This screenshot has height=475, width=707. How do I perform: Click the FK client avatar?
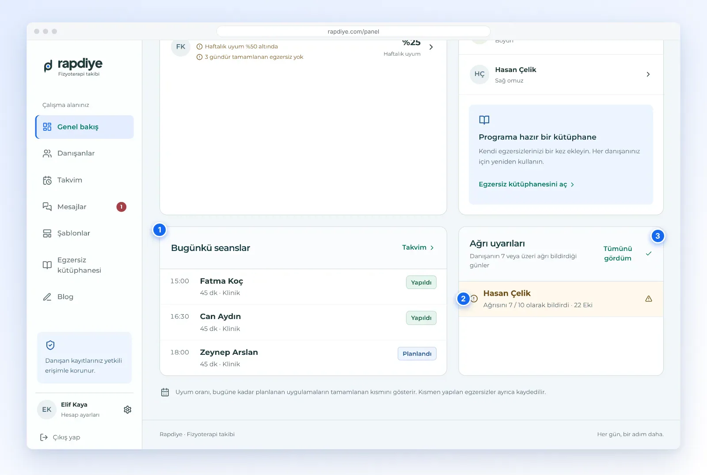click(x=181, y=47)
